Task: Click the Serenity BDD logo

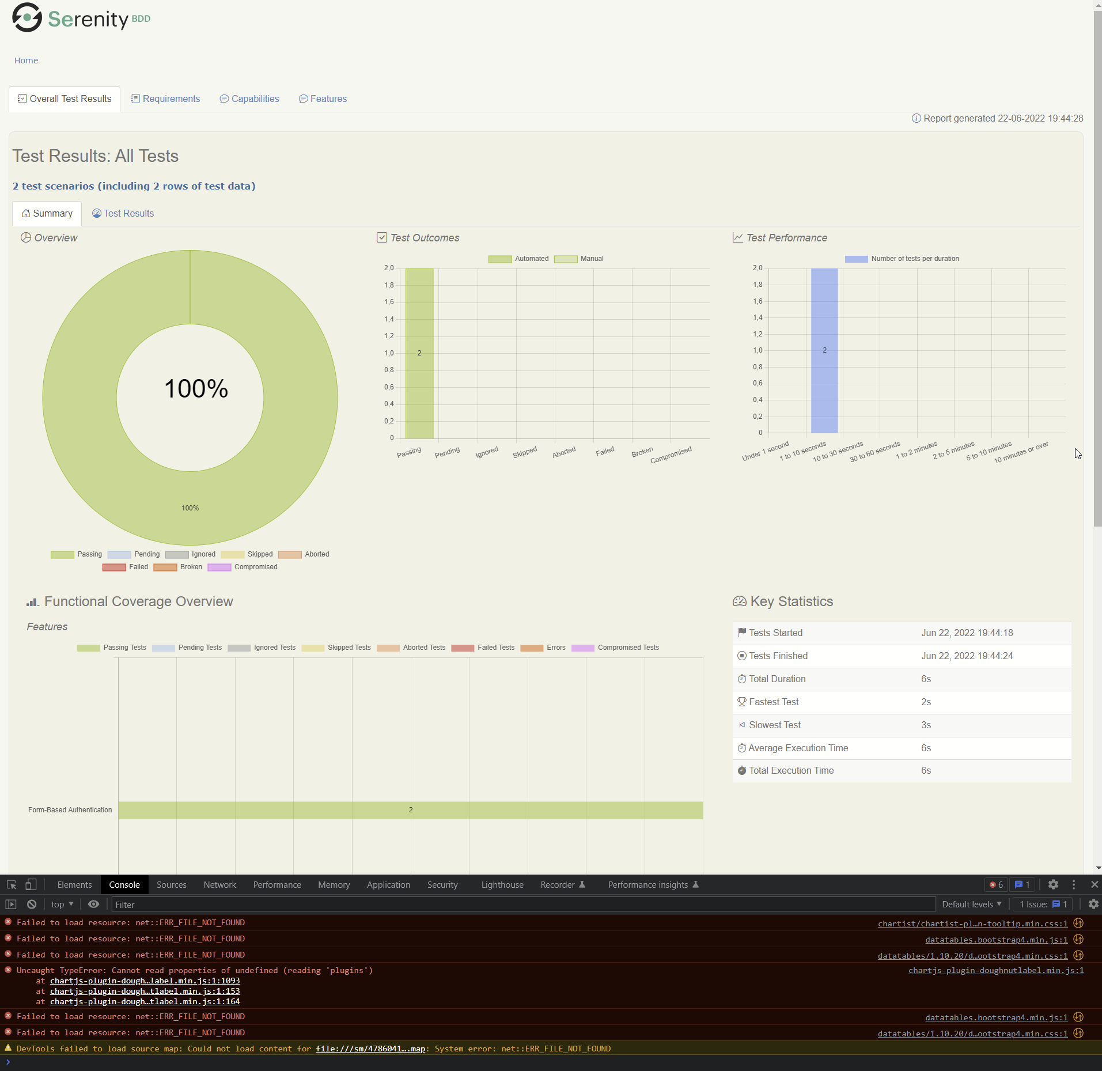Action: click(x=26, y=18)
